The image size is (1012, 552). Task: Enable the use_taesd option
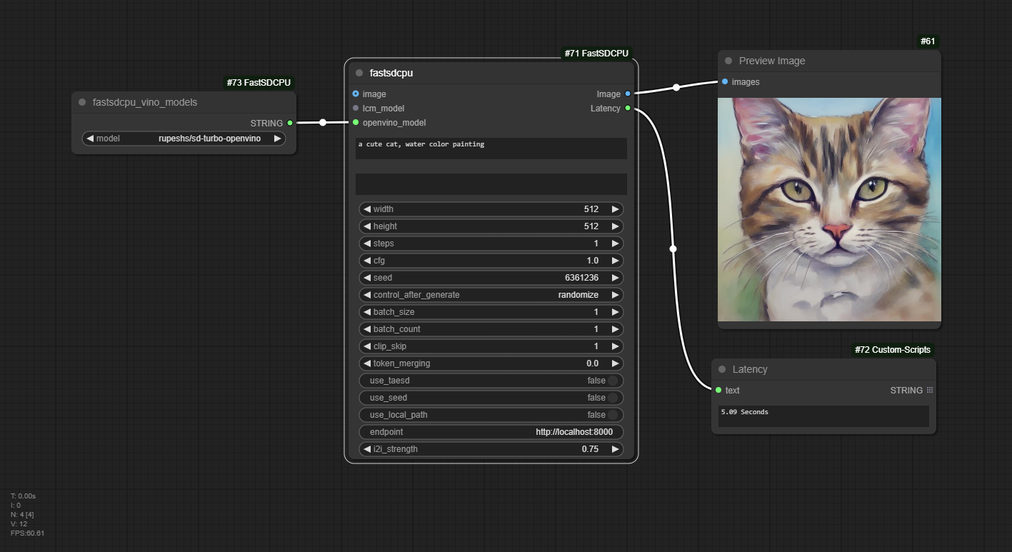click(x=491, y=380)
